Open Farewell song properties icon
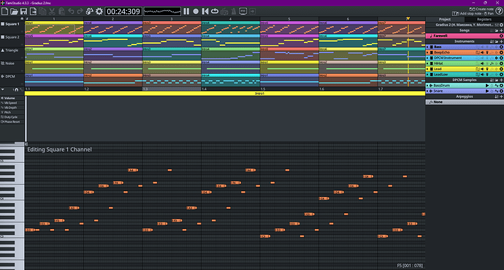 [x=501, y=36]
